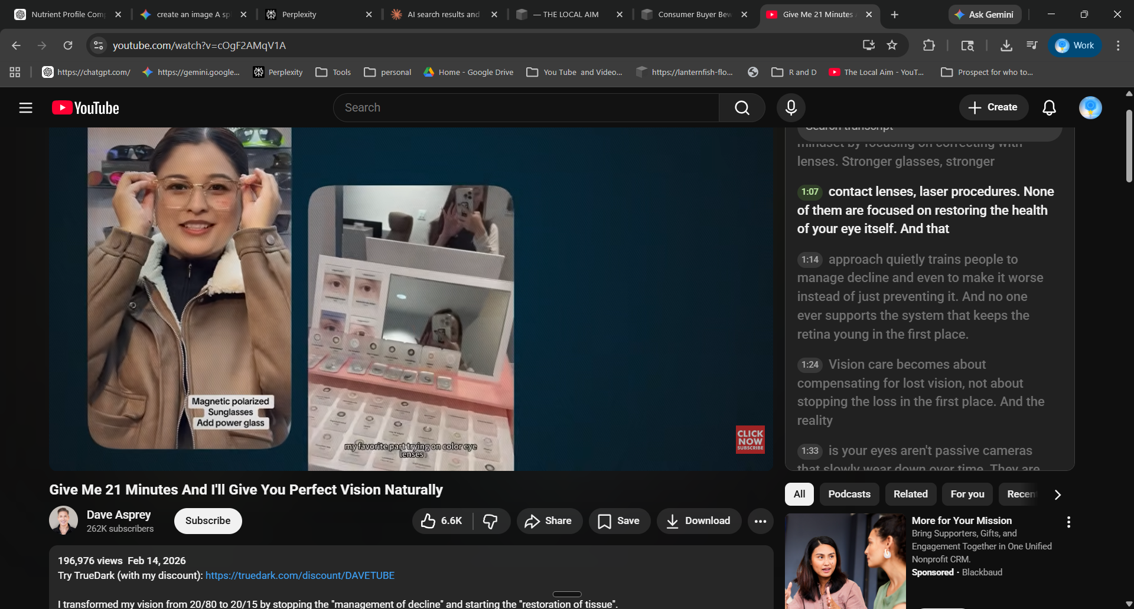This screenshot has height=609, width=1134.
Task: Dislike the video with thumbs-down icon
Action: [490, 521]
